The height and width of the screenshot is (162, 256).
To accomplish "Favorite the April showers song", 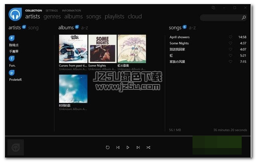I will click(x=230, y=37).
